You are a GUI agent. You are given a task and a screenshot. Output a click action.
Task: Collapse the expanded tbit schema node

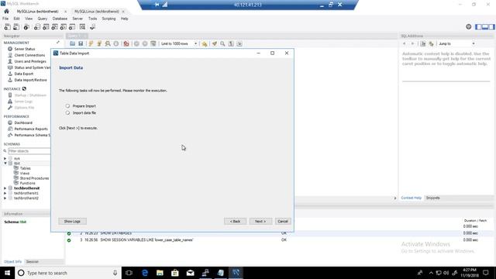point(5,164)
